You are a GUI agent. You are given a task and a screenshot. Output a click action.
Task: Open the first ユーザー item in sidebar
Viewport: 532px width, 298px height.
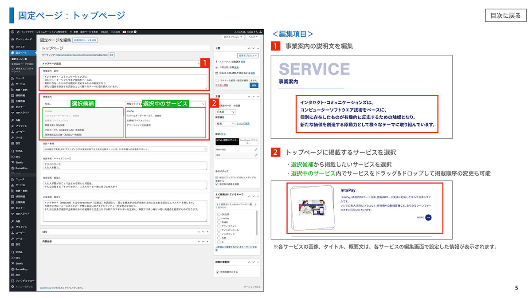[x=20, y=132]
